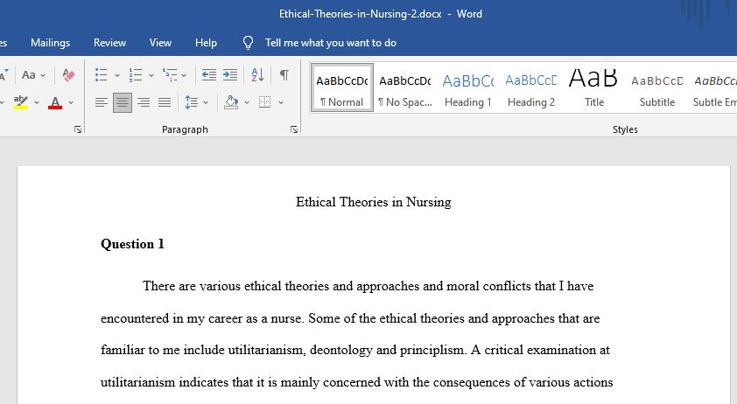Click the word 'consequences' in the last line

472,382
